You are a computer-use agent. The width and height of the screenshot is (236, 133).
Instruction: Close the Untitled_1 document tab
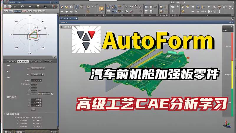pyautogui.click(x=76, y=18)
